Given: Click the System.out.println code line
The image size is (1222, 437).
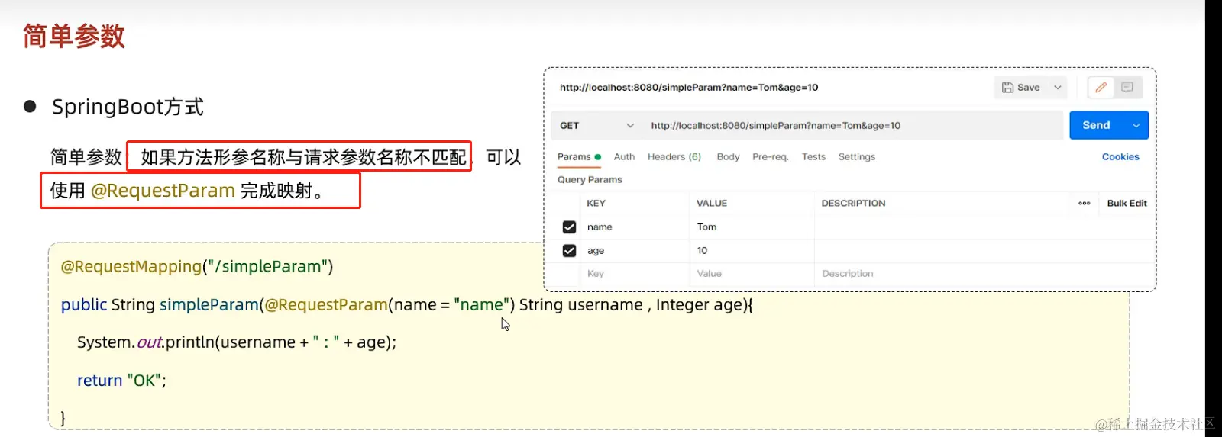Looking at the screenshot, I should coord(237,342).
